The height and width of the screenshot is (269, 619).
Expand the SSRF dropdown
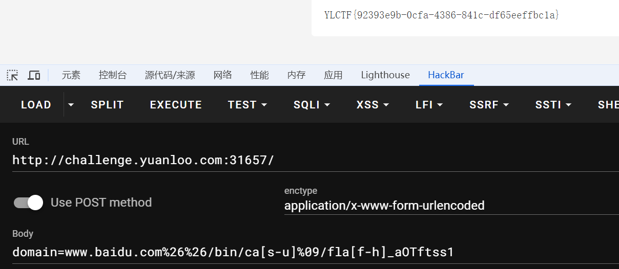(489, 105)
